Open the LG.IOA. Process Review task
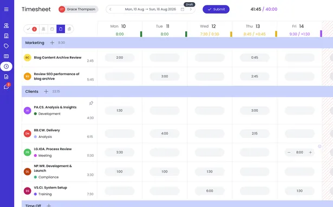 [x=53, y=149]
